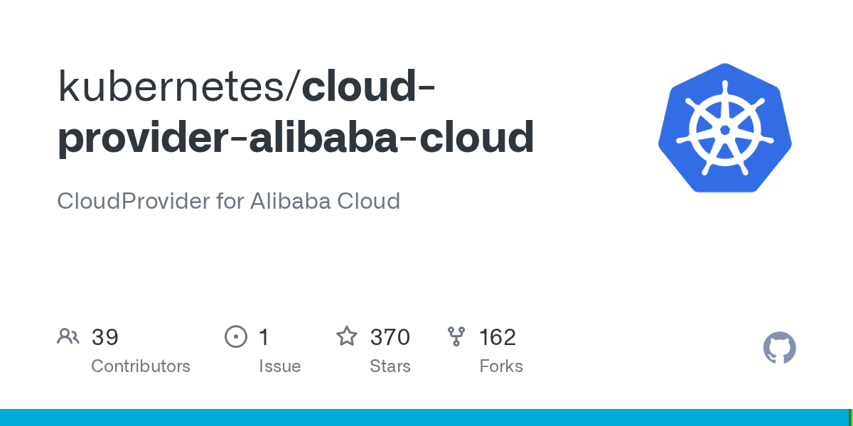Select the Forks label text

500,366
